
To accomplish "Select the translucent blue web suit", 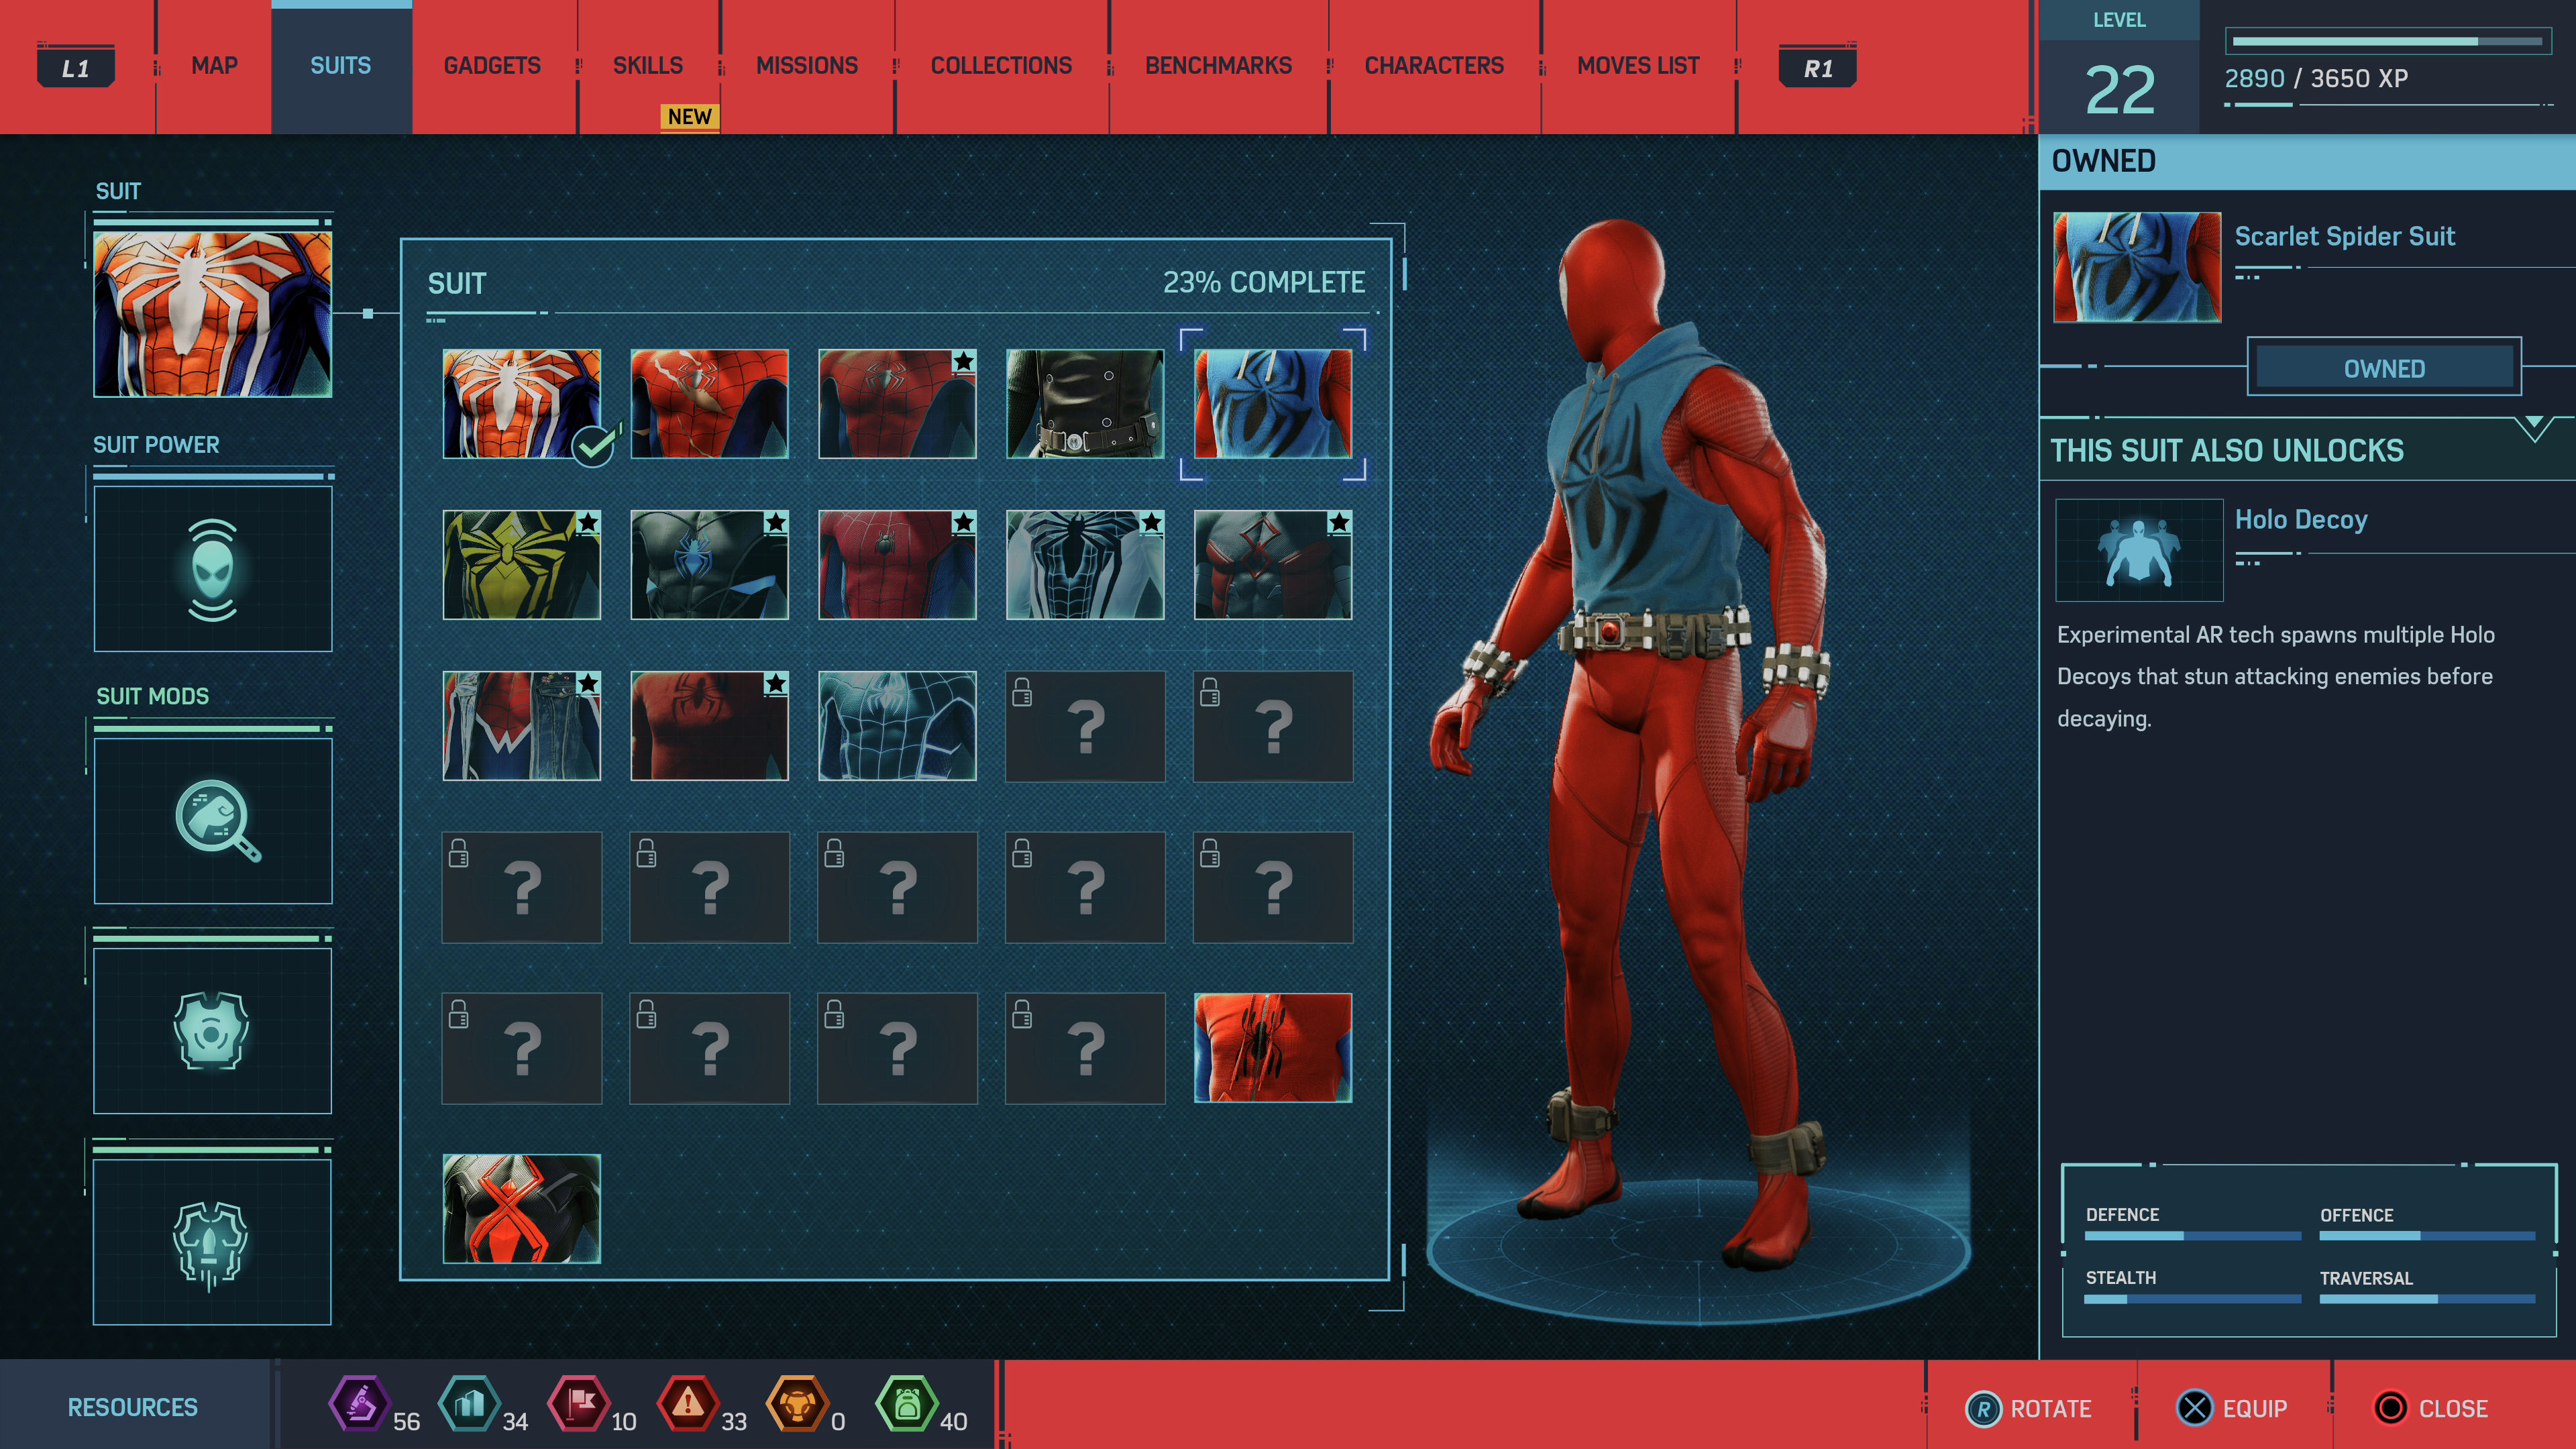I will (x=897, y=726).
